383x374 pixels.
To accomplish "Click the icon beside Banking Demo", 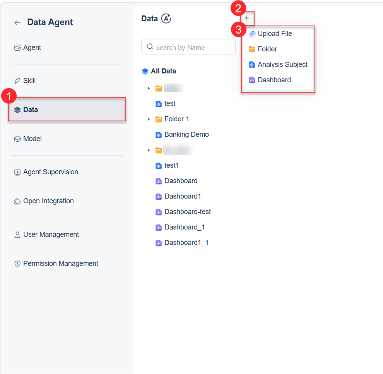I will coord(159,135).
